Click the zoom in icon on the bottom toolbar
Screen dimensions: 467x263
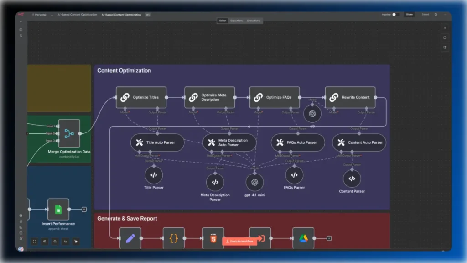pos(45,241)
